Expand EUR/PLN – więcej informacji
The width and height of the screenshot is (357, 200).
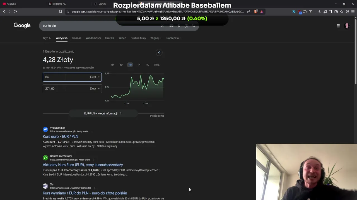(103, 113)
